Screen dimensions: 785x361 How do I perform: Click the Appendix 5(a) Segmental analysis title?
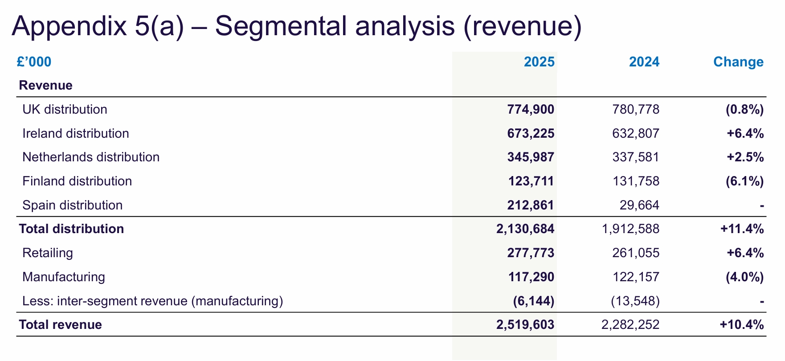coord(296,26)
